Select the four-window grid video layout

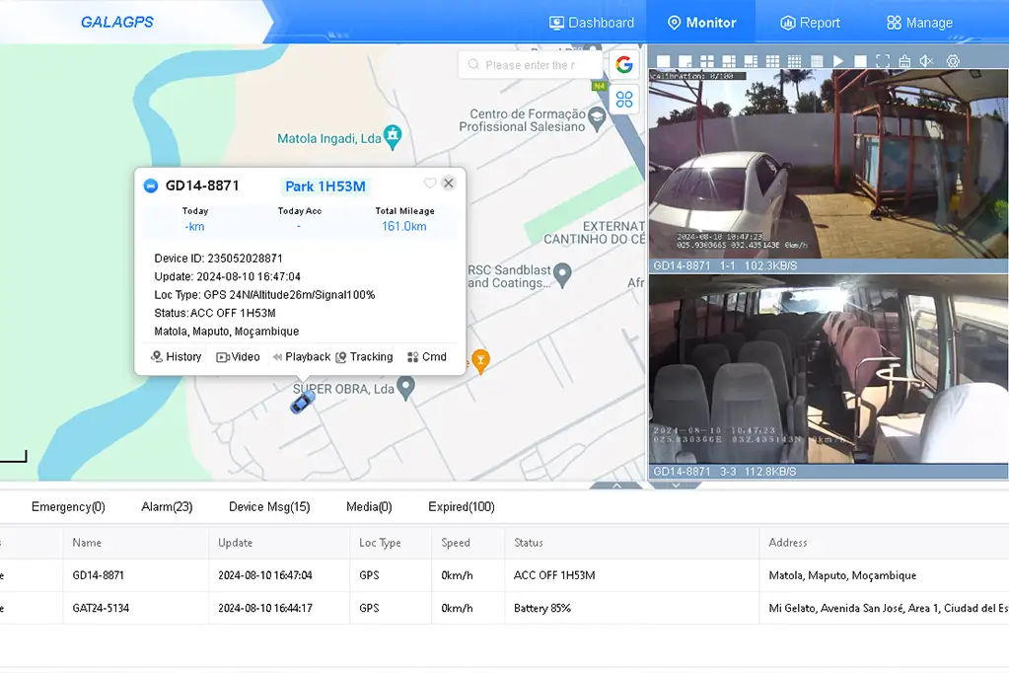pos(707,61)
